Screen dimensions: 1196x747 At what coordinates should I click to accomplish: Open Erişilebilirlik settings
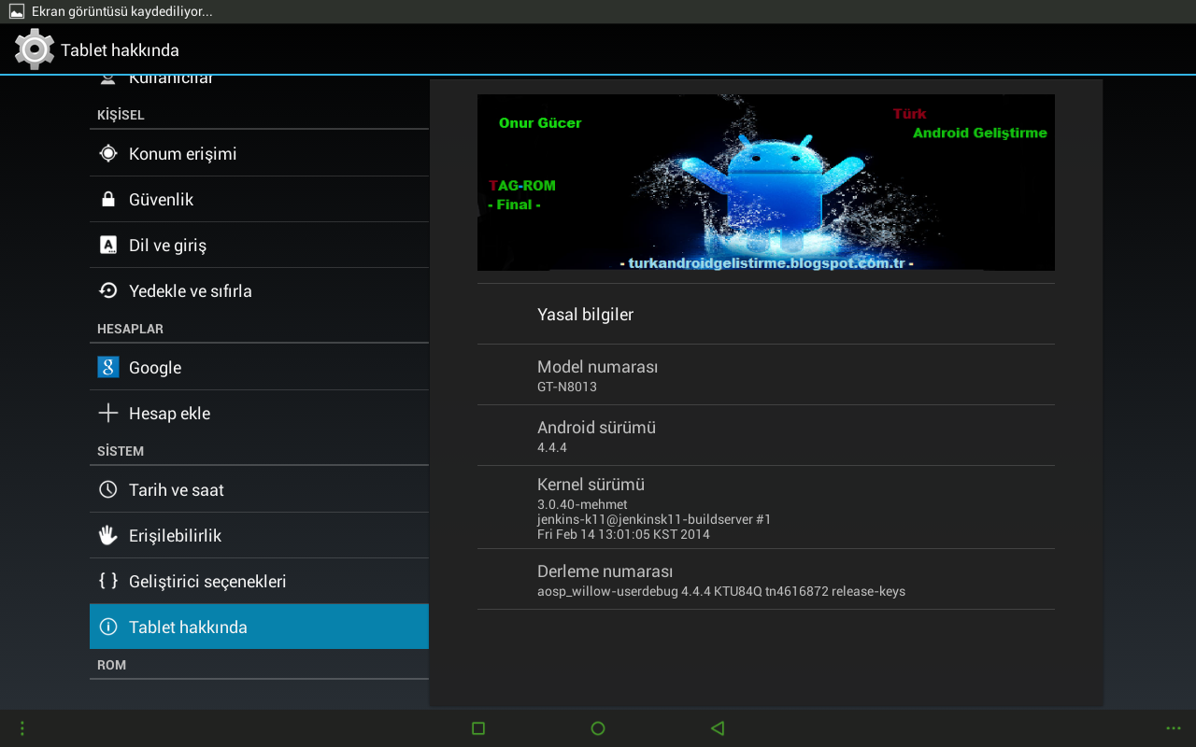point(259,535)
